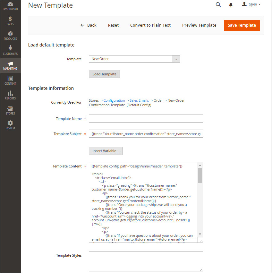Click the Template Name input field

[146, 119]
